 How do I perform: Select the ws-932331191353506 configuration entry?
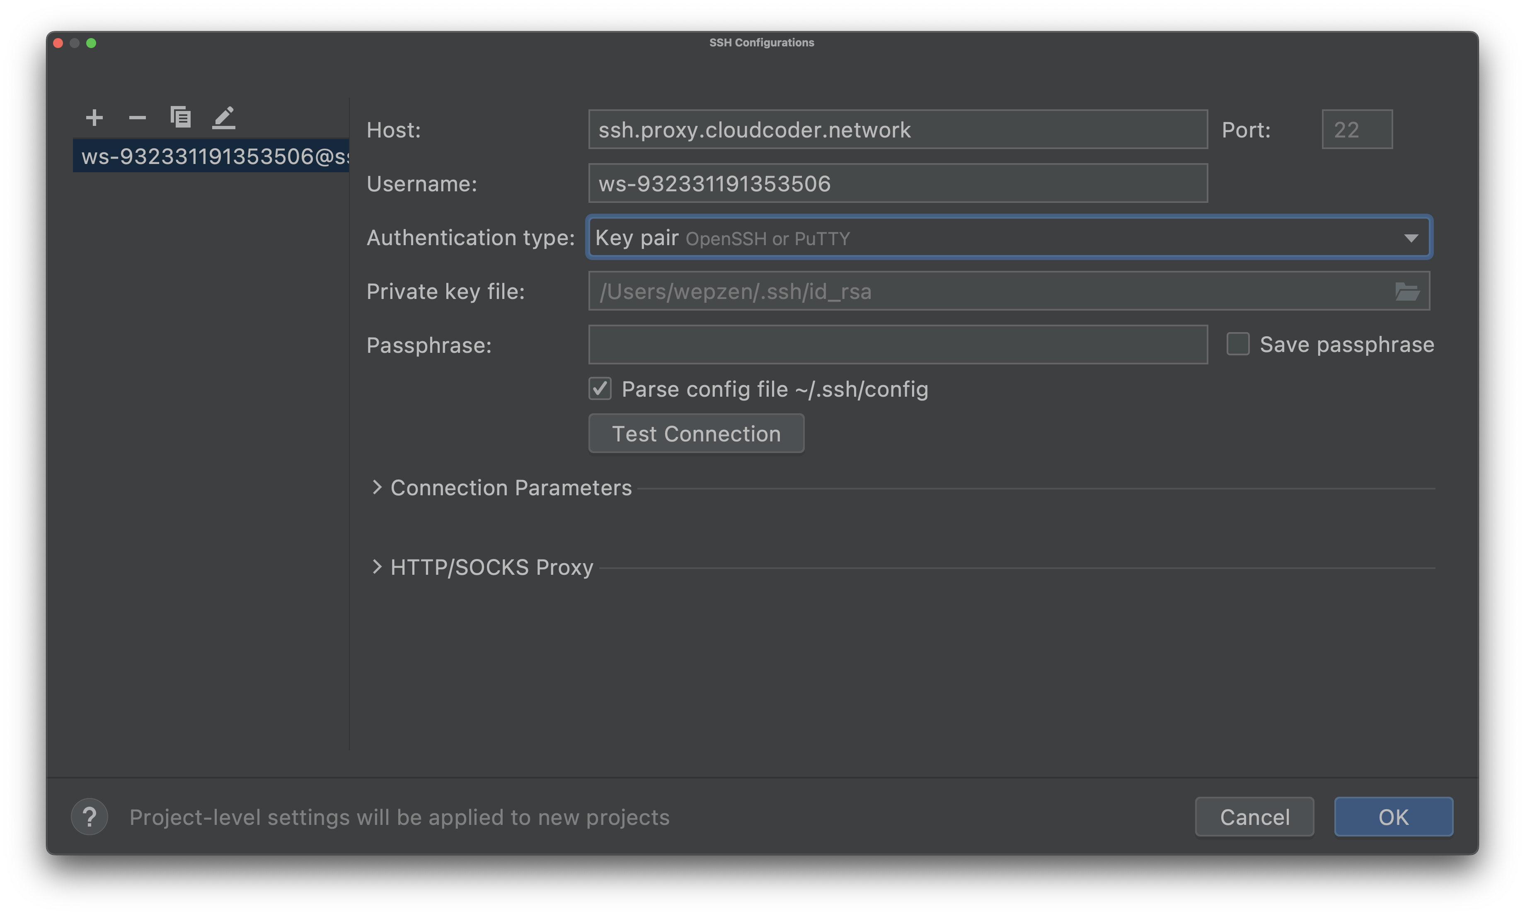point(210,157)
